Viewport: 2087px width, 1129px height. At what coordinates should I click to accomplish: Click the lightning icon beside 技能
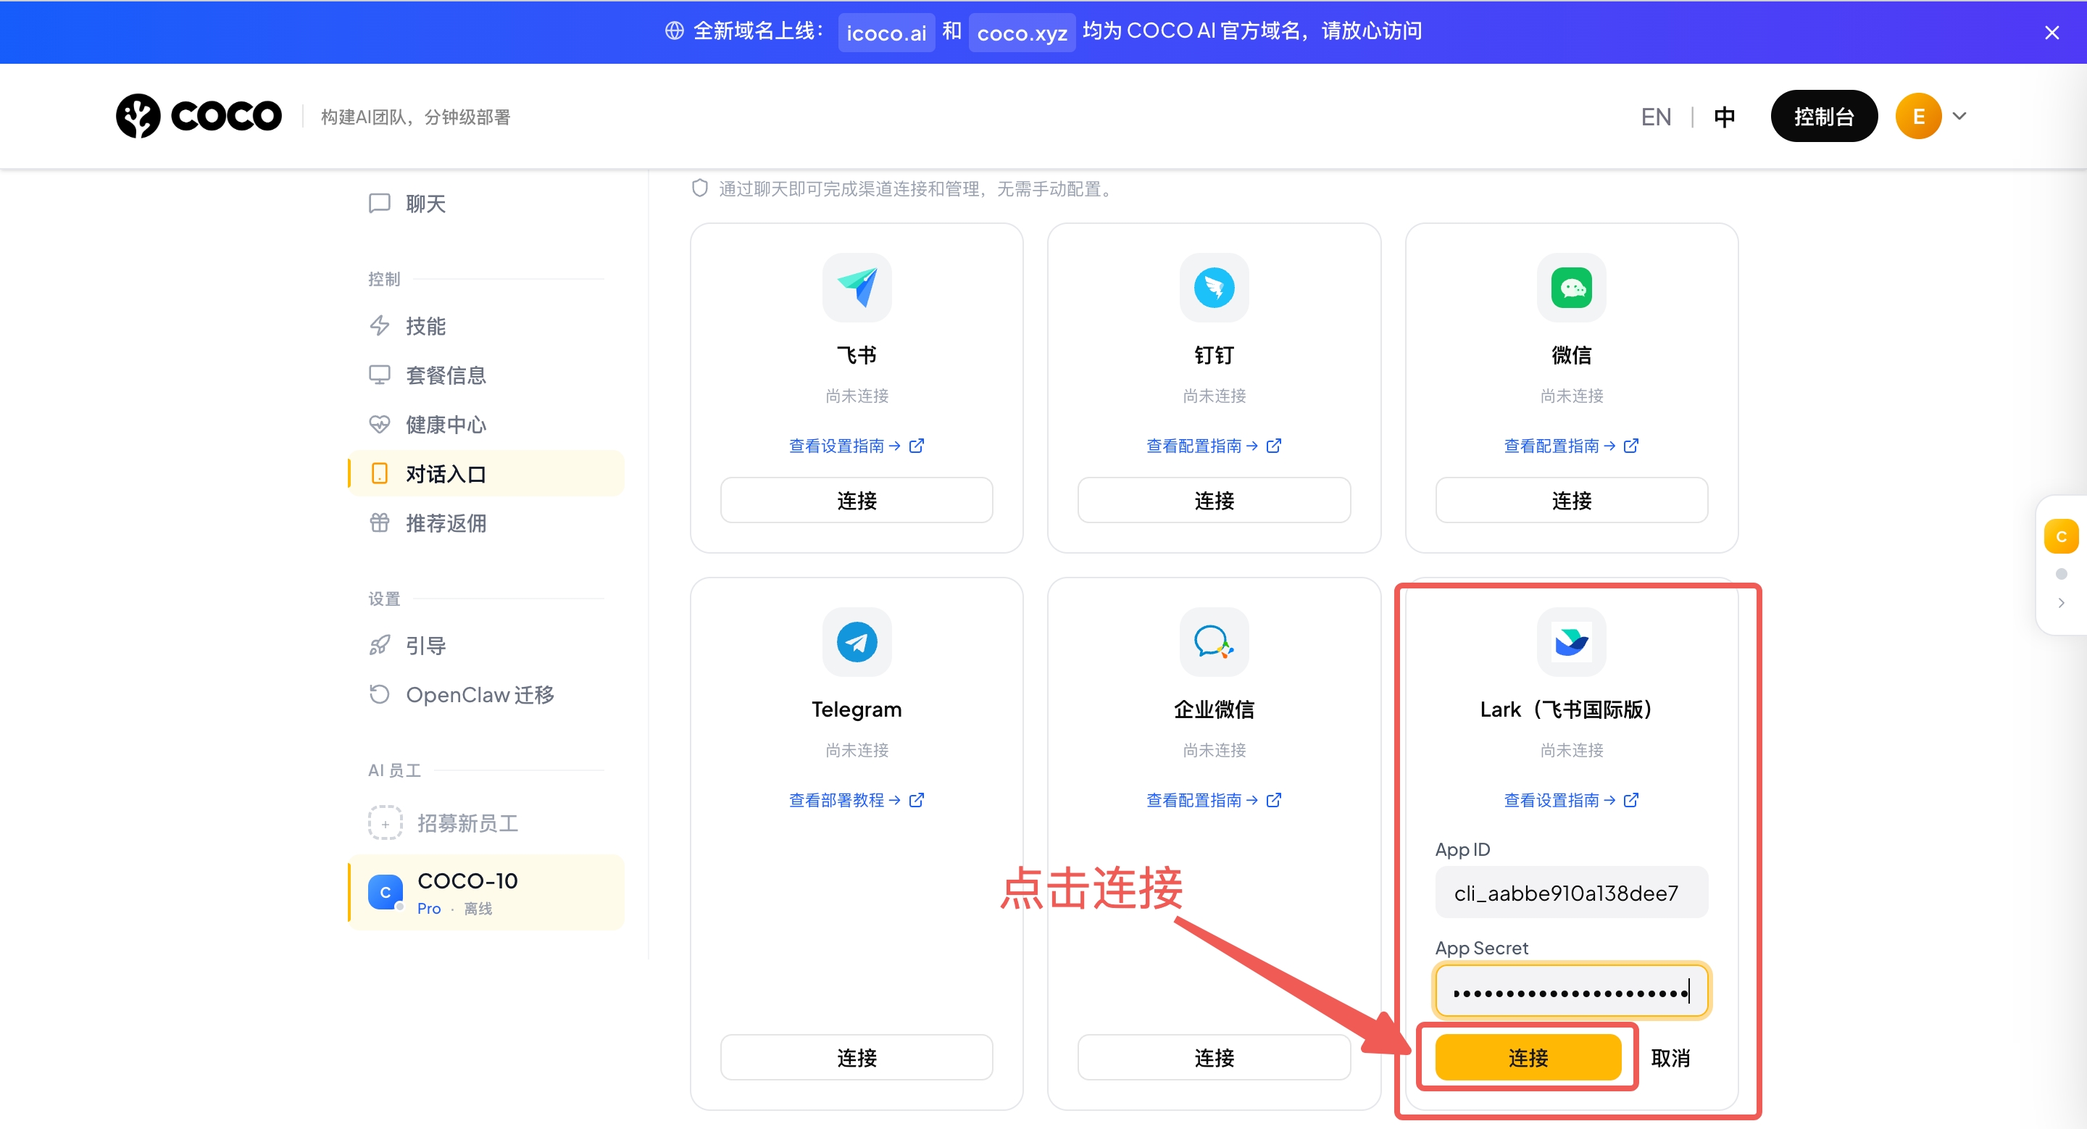[379, 325]
